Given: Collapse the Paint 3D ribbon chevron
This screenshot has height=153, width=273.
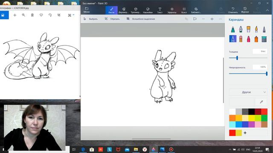Looking at the screenshot, I should coord(267,10).
